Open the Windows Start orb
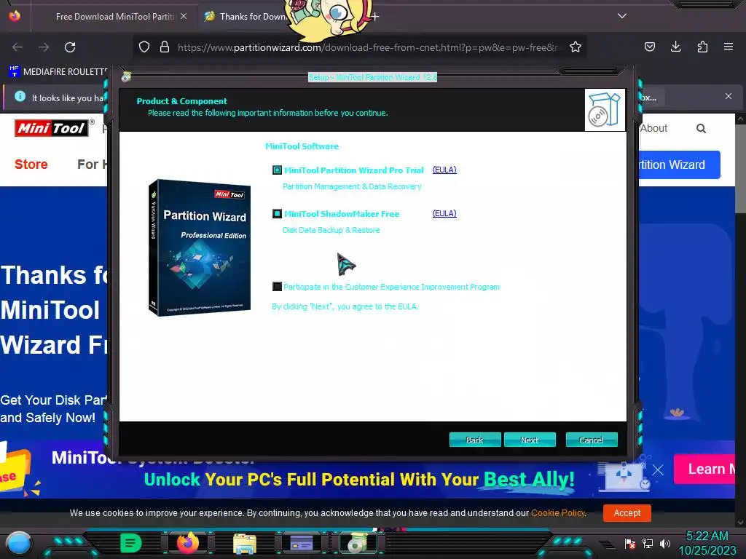 [x=18, y=544]
